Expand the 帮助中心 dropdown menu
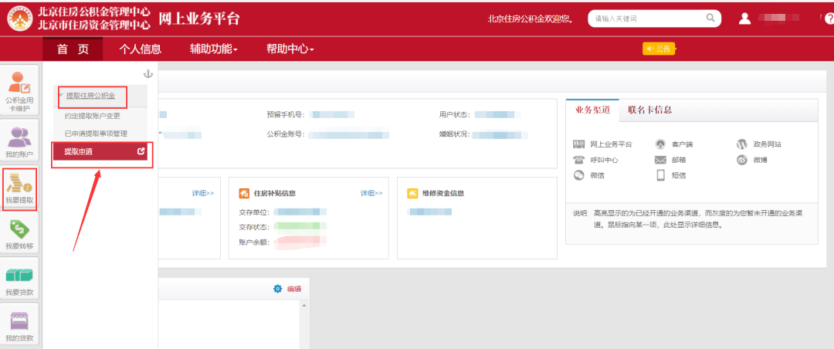 (290, 49)
